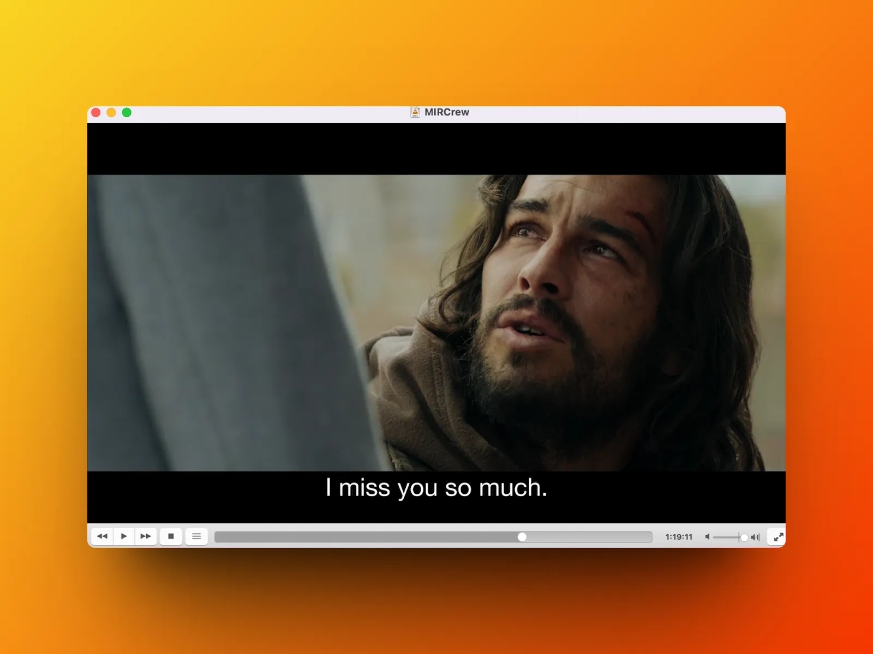Image resolution: width=873 pixels, height=654 pixels.
Task: Click the MIRCrew window title
Action: (x=447, y=112)
